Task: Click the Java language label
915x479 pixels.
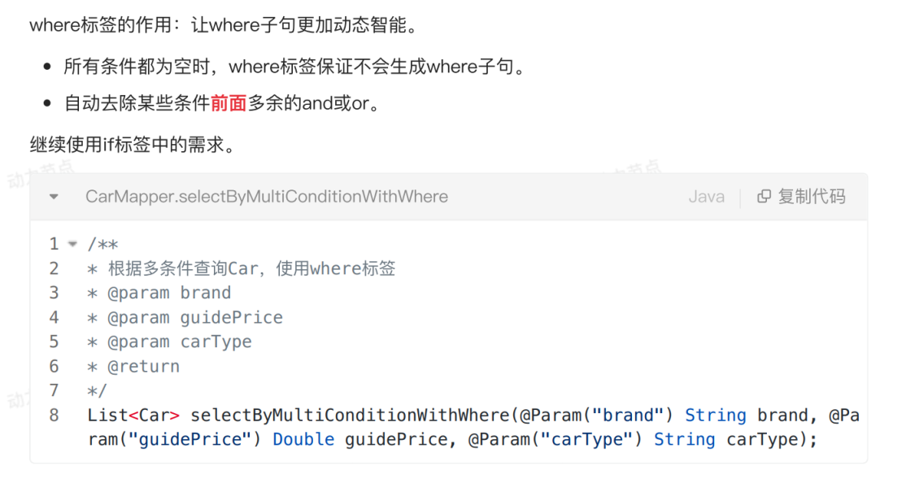Action: 706,197
